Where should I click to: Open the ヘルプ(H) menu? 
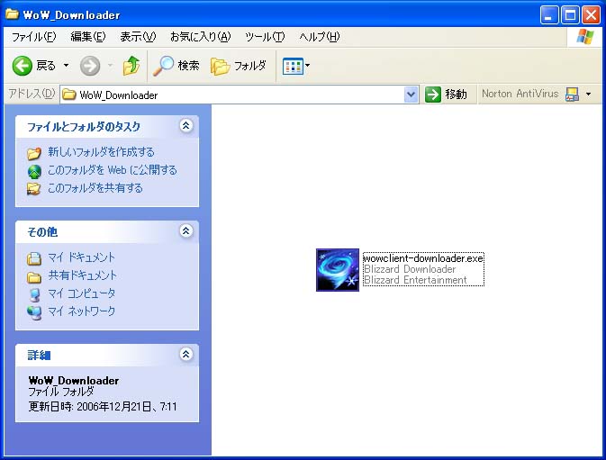pyautogui.click(x=320, y=37)
